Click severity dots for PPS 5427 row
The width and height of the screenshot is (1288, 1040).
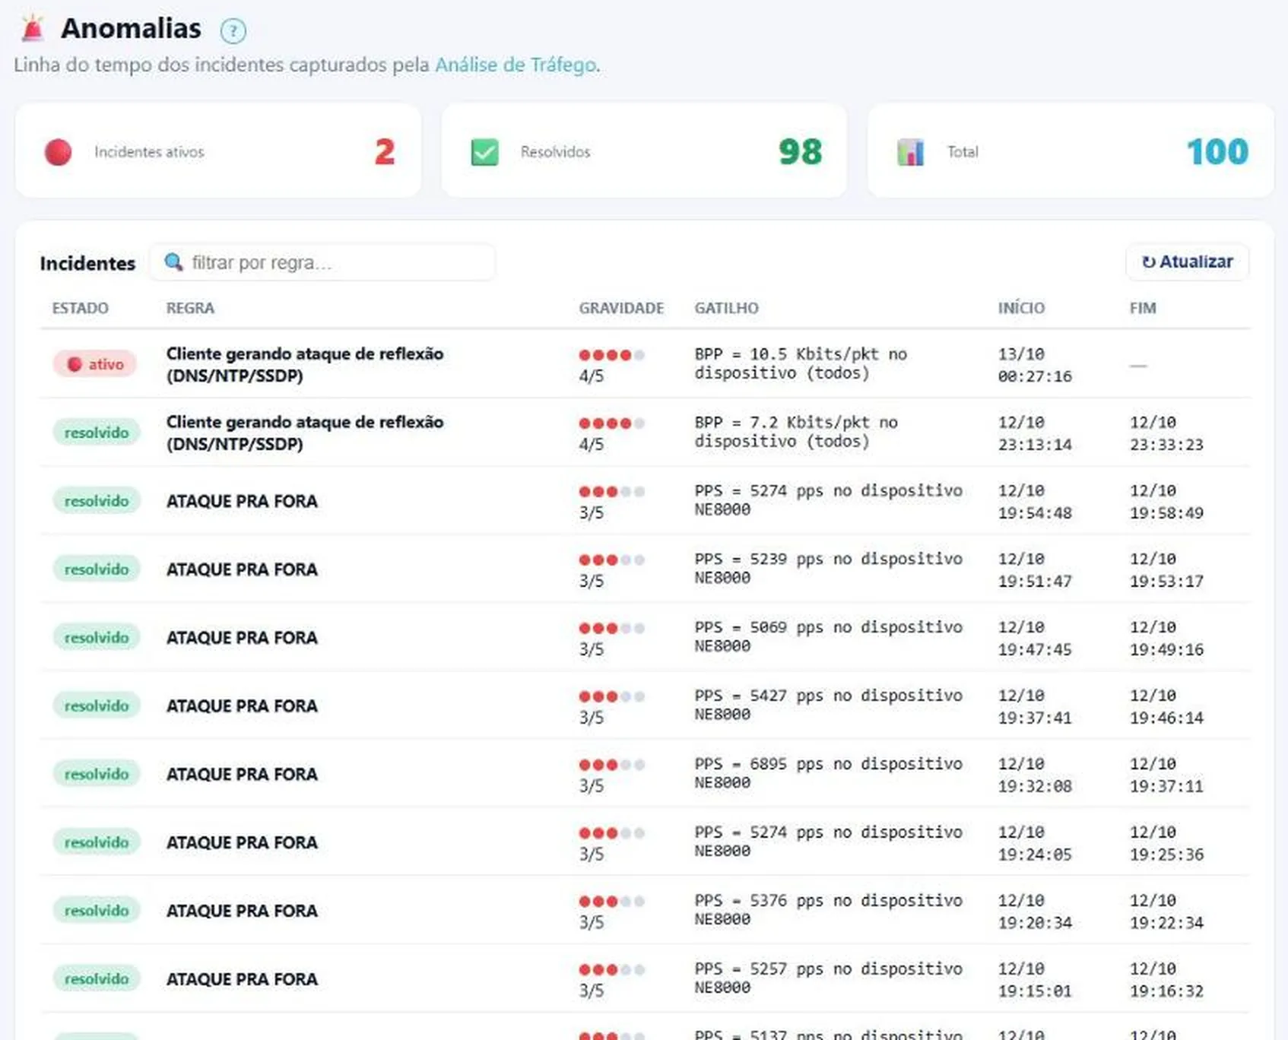click(612, 696)
